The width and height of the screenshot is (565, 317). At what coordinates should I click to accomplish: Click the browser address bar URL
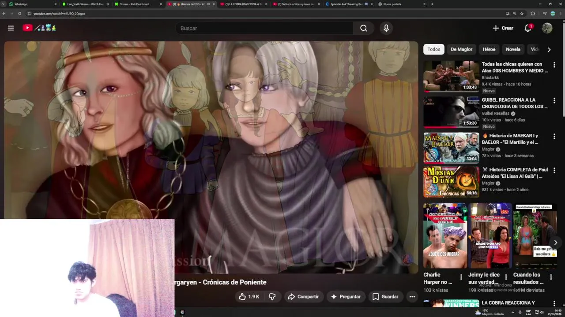coord(59,14)
